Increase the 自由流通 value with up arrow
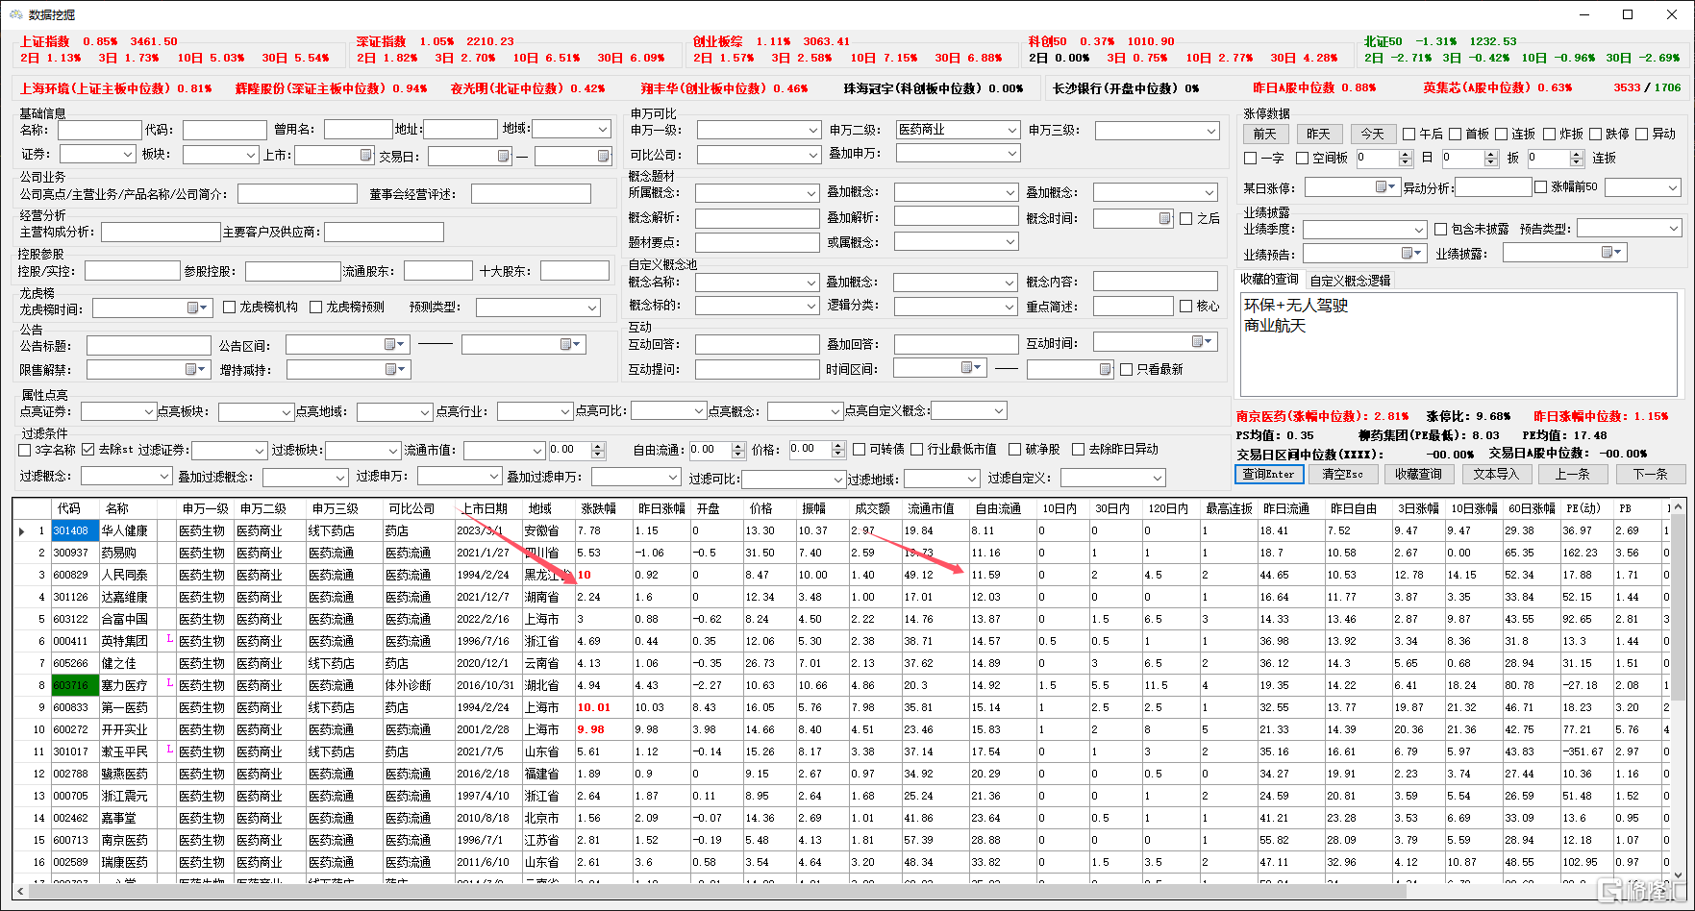Viewport: 1695px width, 911px height. [738, 446]
